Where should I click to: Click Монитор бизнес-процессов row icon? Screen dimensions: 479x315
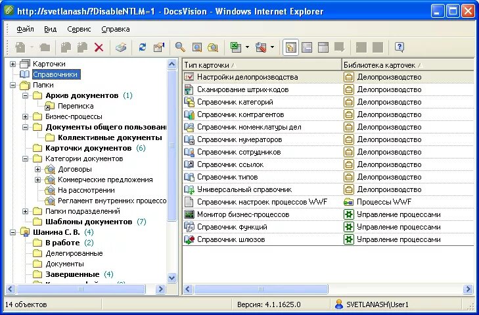pos(189,214)
